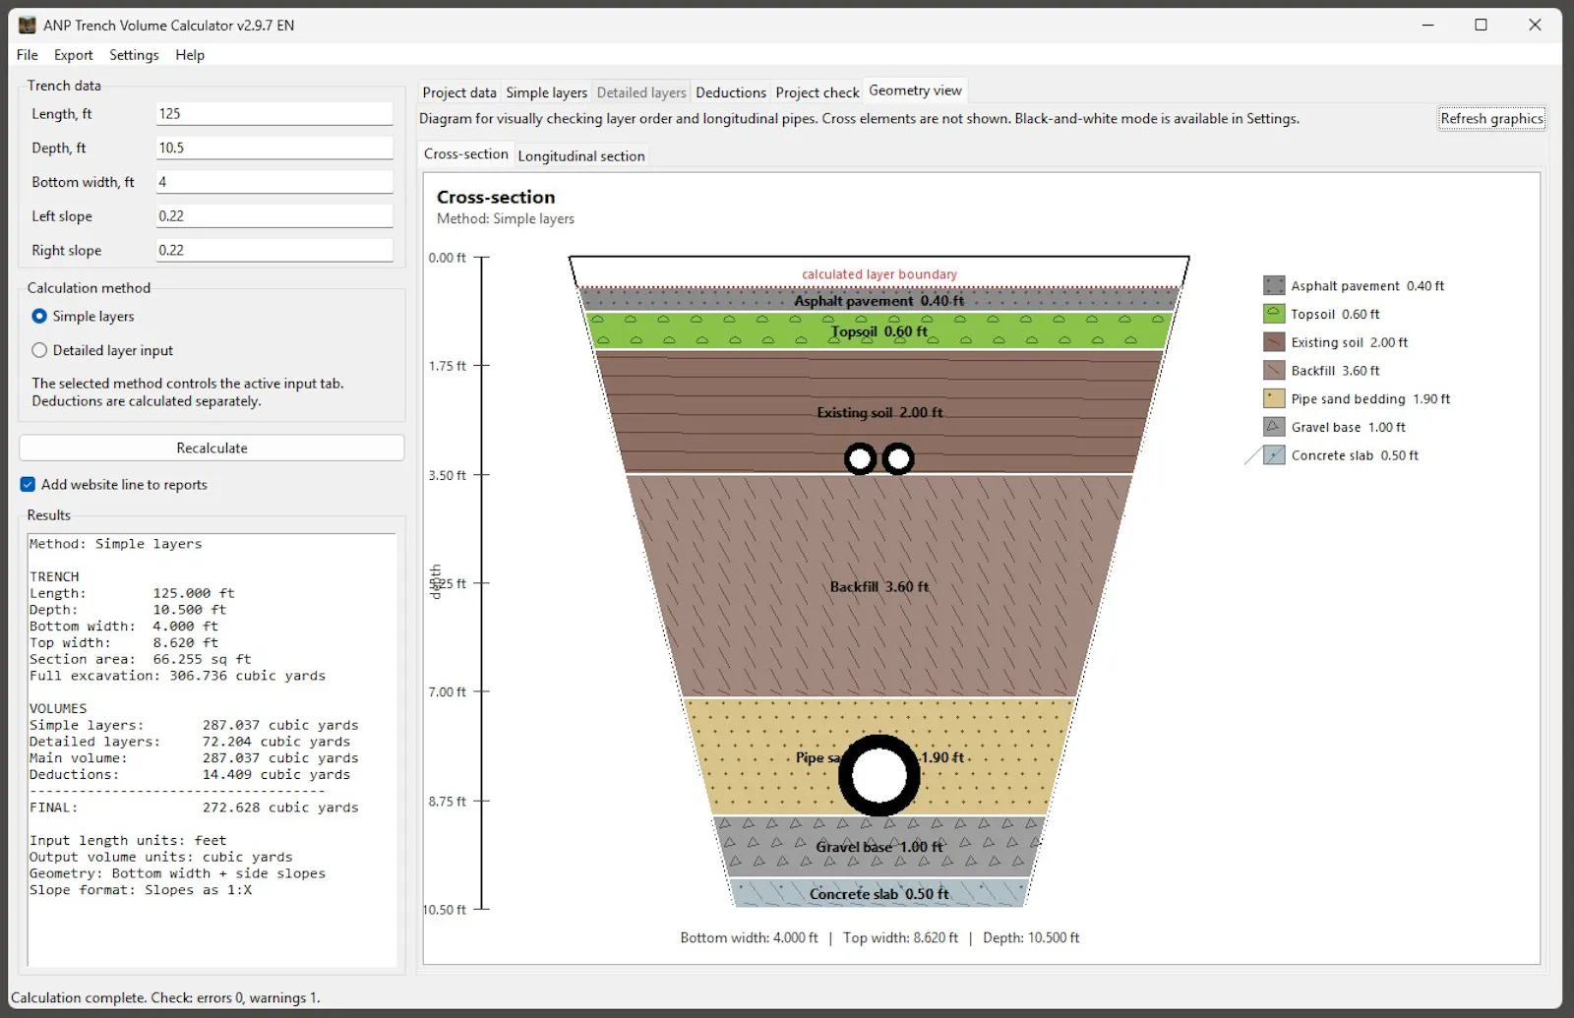Click the Asphalt pavement 0.40 ft legend label
This screenshot has height=1018, width=1574.
coord(1367,286)
